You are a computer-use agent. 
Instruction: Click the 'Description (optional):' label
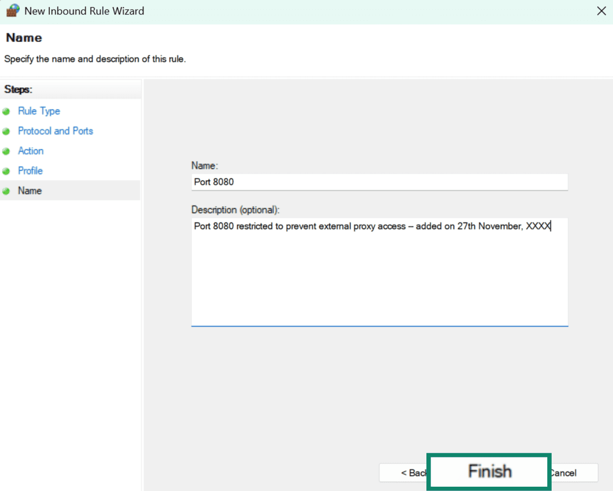pyautogui.click(x=235, y=210)
